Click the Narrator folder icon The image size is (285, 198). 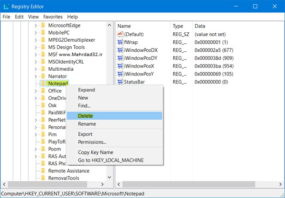43,76
